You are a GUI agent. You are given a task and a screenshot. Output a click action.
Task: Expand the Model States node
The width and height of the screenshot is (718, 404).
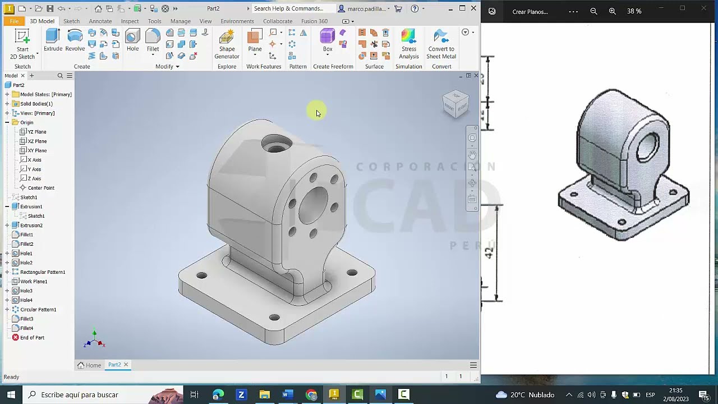tap(7, 94)
